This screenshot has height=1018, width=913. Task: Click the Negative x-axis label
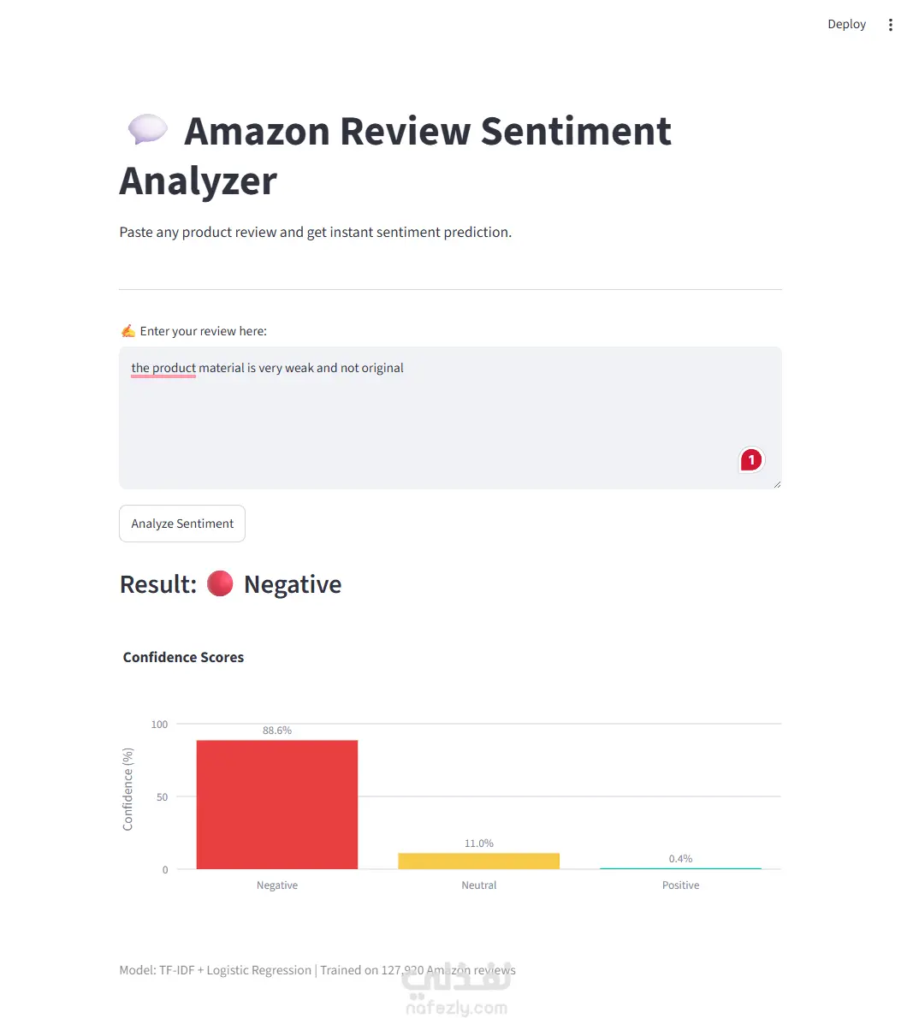point(277,885)
